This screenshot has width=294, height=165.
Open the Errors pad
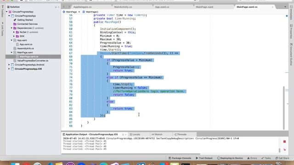pos(252,158)
